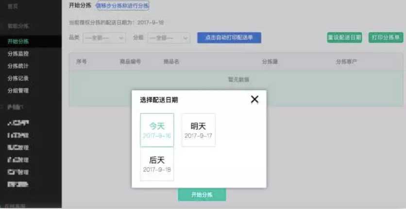
Task: Click the 打印分拣单 button
Action: pos(386,38)
